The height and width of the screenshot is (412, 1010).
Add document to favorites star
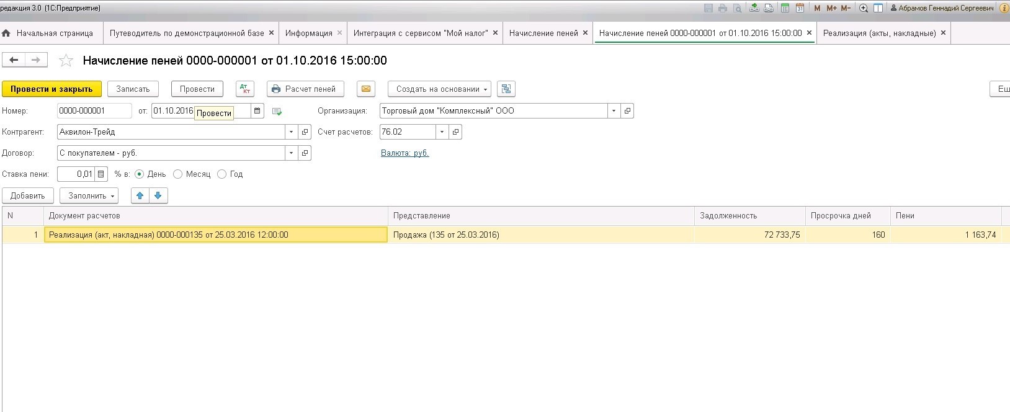coord(66,61)
